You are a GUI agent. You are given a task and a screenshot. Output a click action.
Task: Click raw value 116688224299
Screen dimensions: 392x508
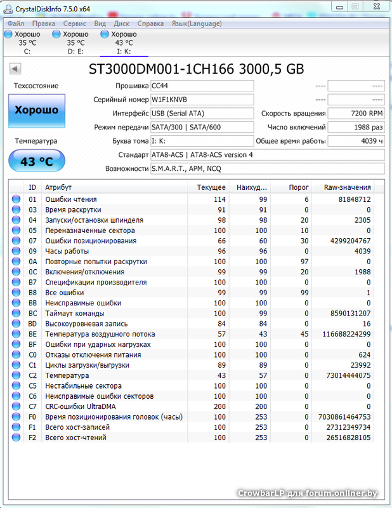[346, 334]
